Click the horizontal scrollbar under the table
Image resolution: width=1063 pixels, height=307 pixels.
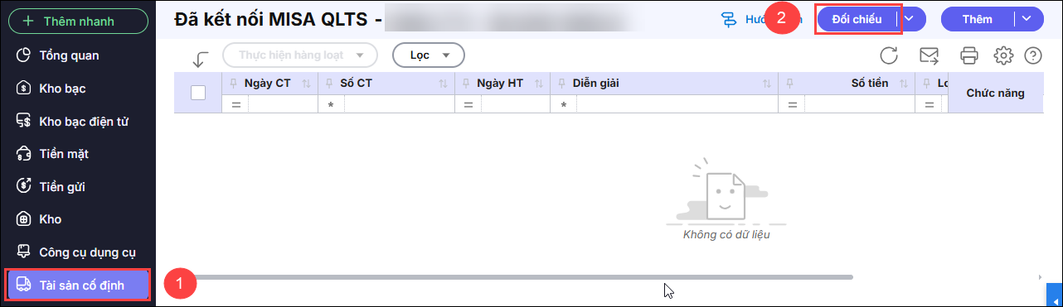[x=512, y=277]
